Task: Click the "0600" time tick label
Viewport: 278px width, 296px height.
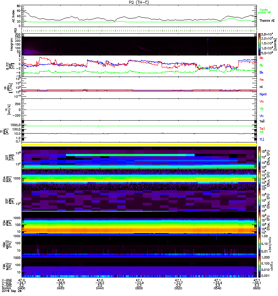Action: coord(257,288)
